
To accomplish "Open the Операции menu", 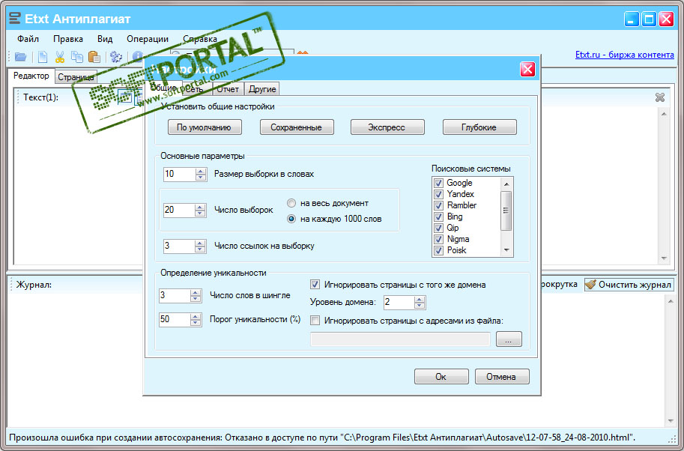I will click(148, 39).
